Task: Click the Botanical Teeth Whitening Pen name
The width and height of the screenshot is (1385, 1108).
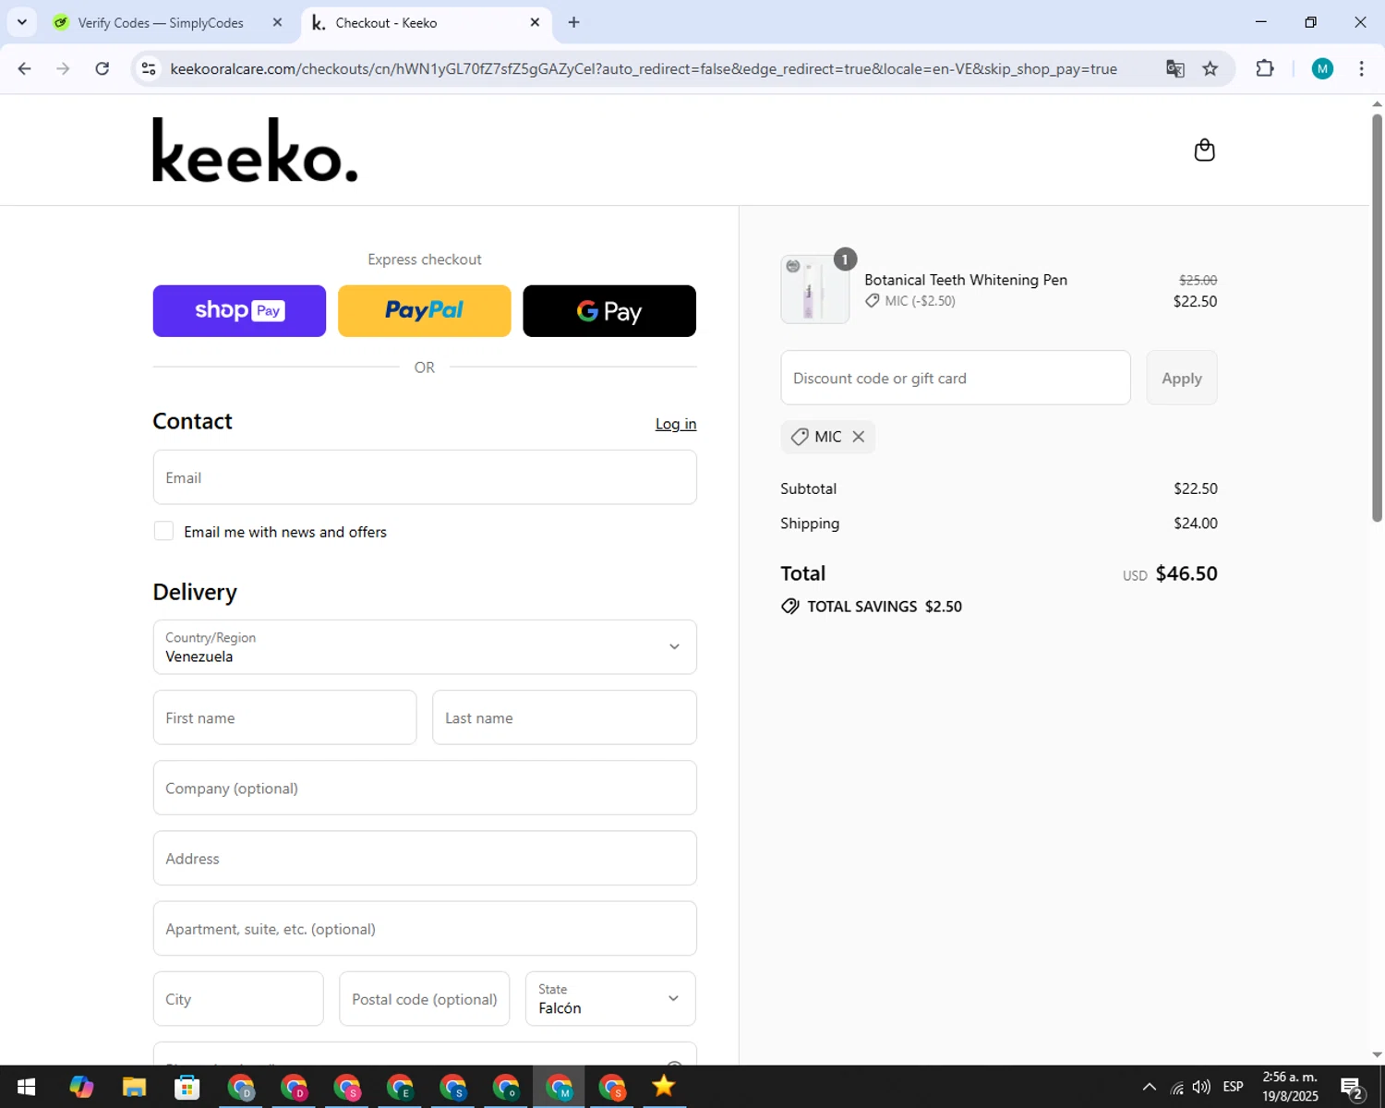Action: (966, 280)
